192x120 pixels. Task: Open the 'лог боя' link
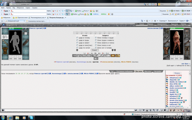coord(186,64)
